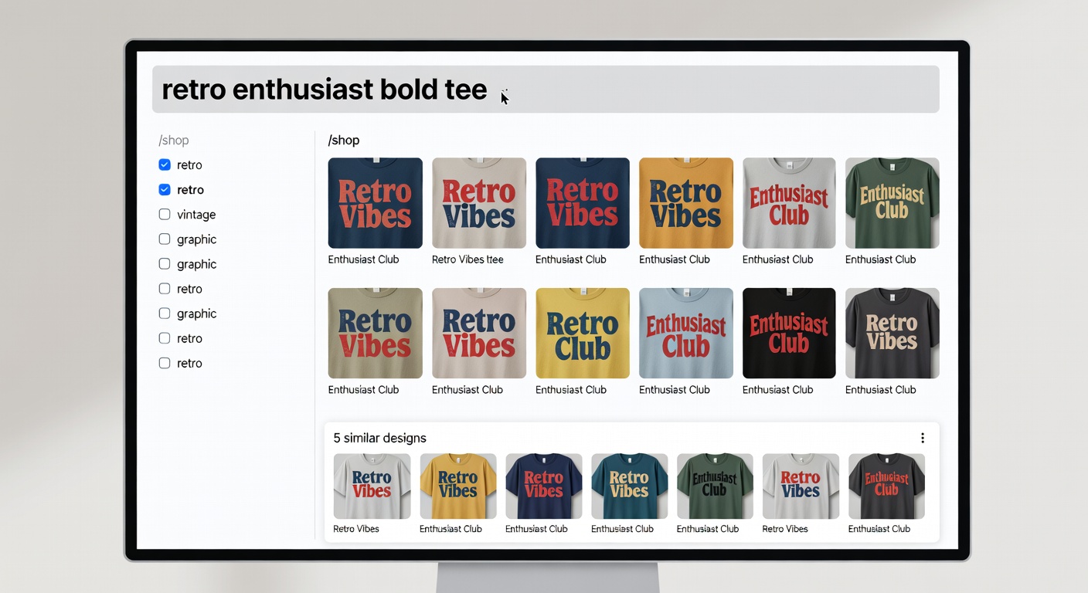Check the retro filter second from bottom
Viewport: 1088px width, 593px height.
(x=165, y=337)
